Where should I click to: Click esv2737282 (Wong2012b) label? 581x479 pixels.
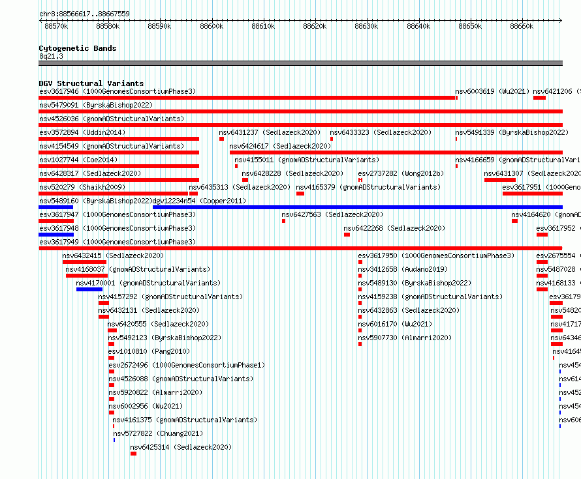pyautogui.click(x=401, y=173)
